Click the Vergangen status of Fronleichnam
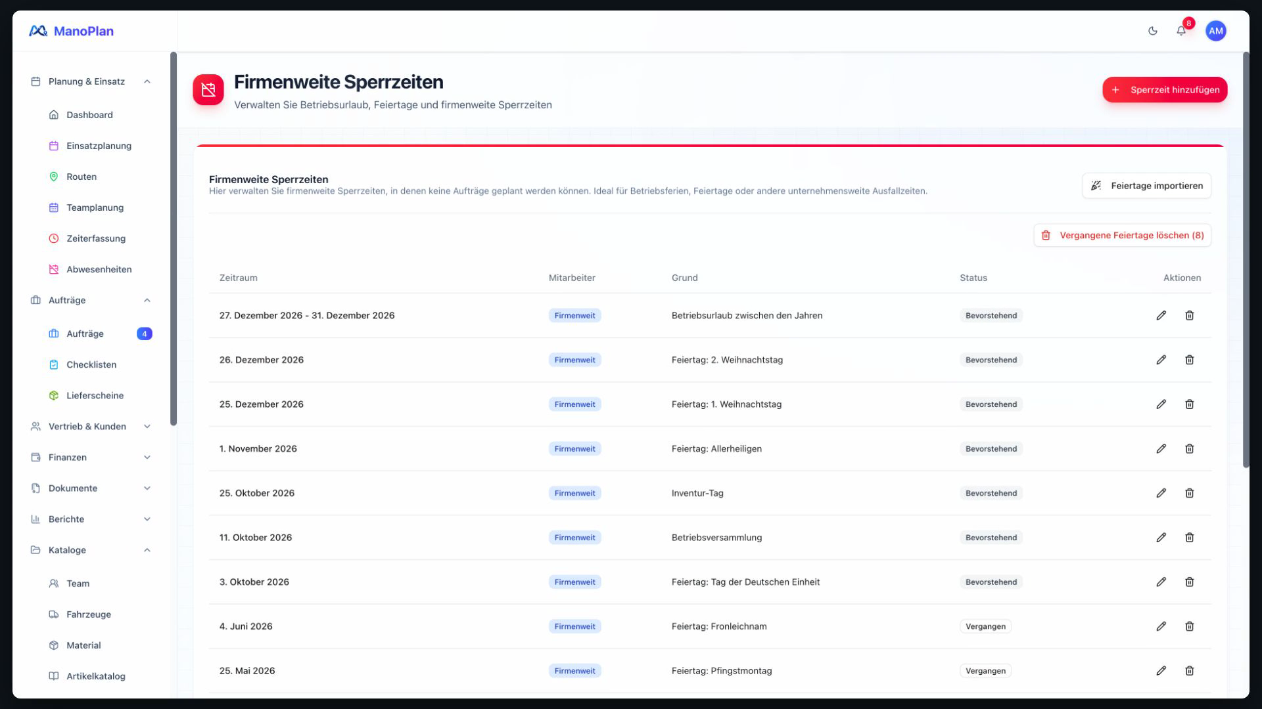Screen dimensions: 1262x709 pos(985,626)
